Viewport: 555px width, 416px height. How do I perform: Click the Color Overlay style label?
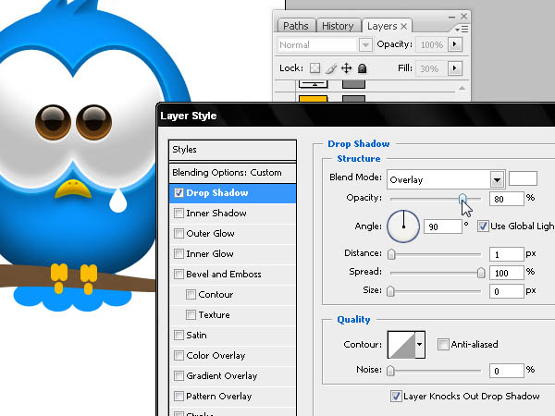(216, 356)
